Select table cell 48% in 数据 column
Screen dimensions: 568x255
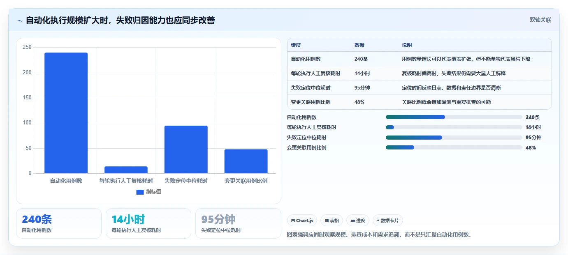coord(359,102)
